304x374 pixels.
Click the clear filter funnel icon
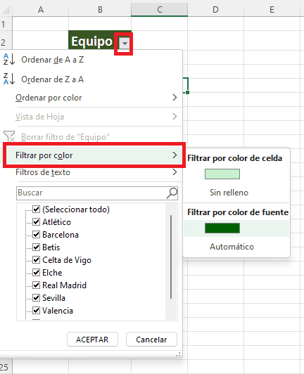9,136
